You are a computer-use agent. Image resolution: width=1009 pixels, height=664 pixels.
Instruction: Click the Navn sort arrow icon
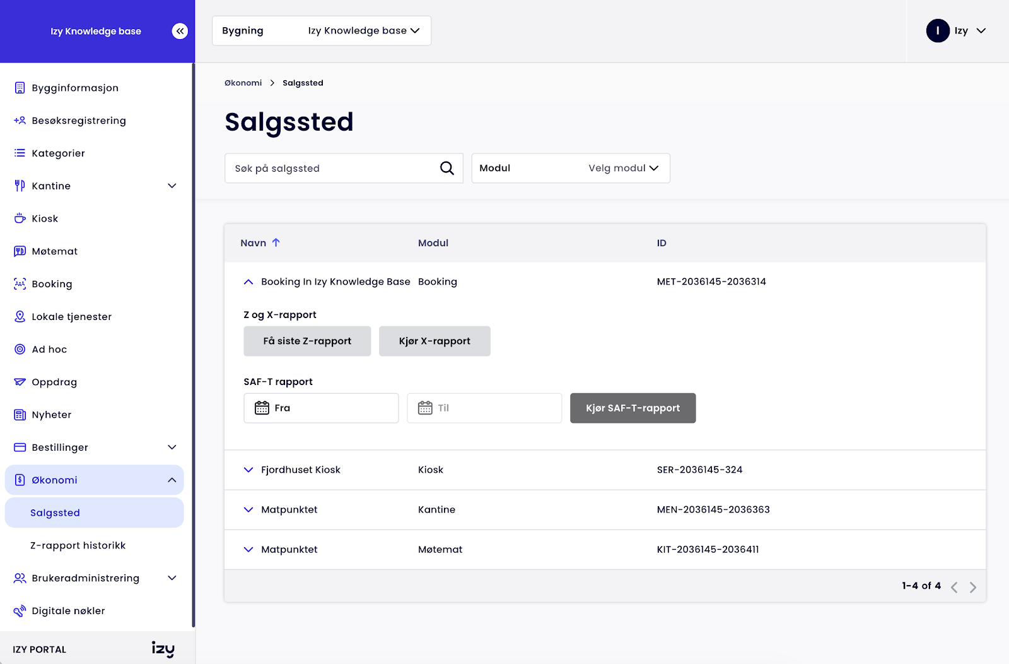tap(276, 242)
